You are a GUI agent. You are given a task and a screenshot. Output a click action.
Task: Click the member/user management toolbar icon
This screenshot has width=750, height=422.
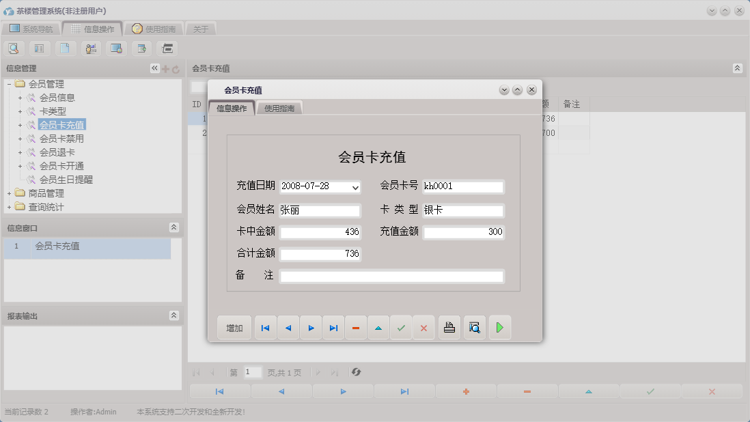(91, 48)
